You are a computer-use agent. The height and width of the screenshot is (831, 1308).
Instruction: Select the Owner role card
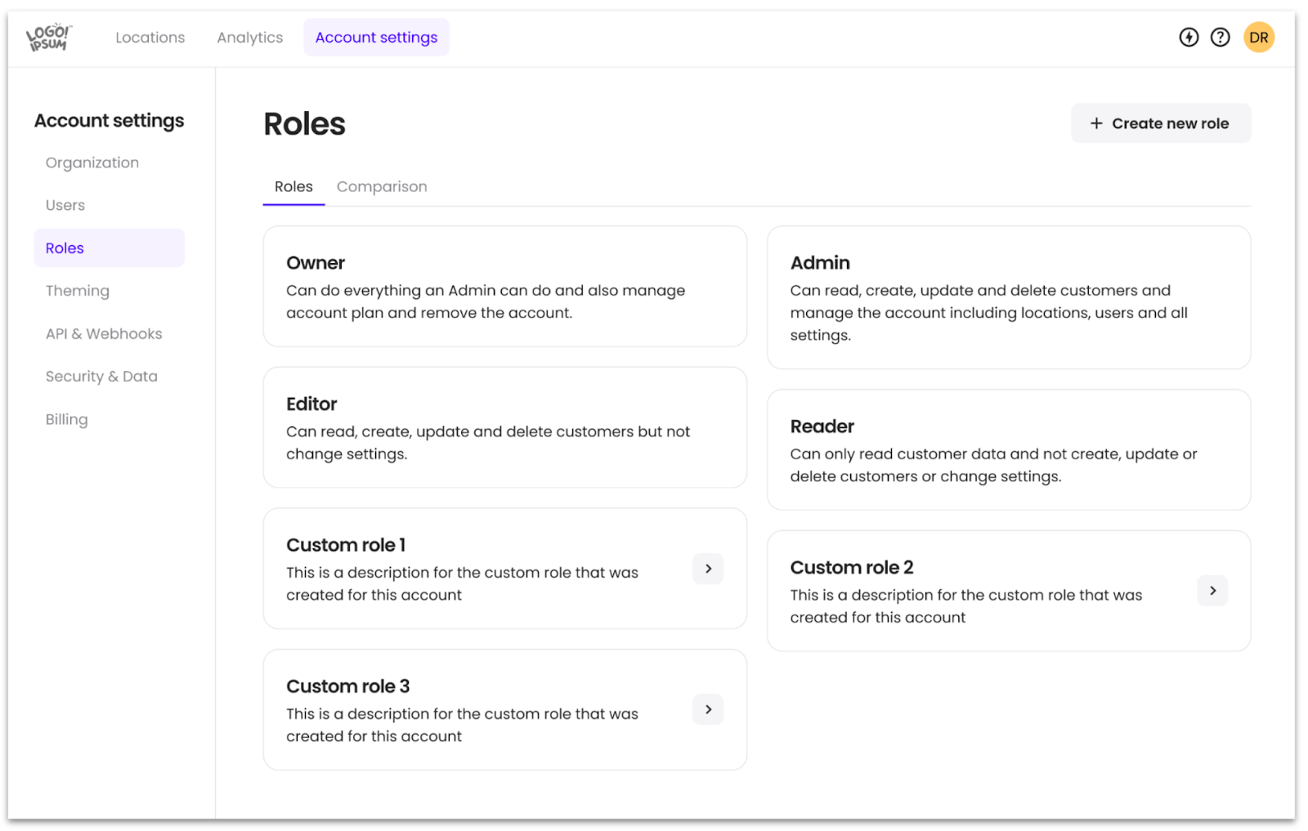coord(504,287)
